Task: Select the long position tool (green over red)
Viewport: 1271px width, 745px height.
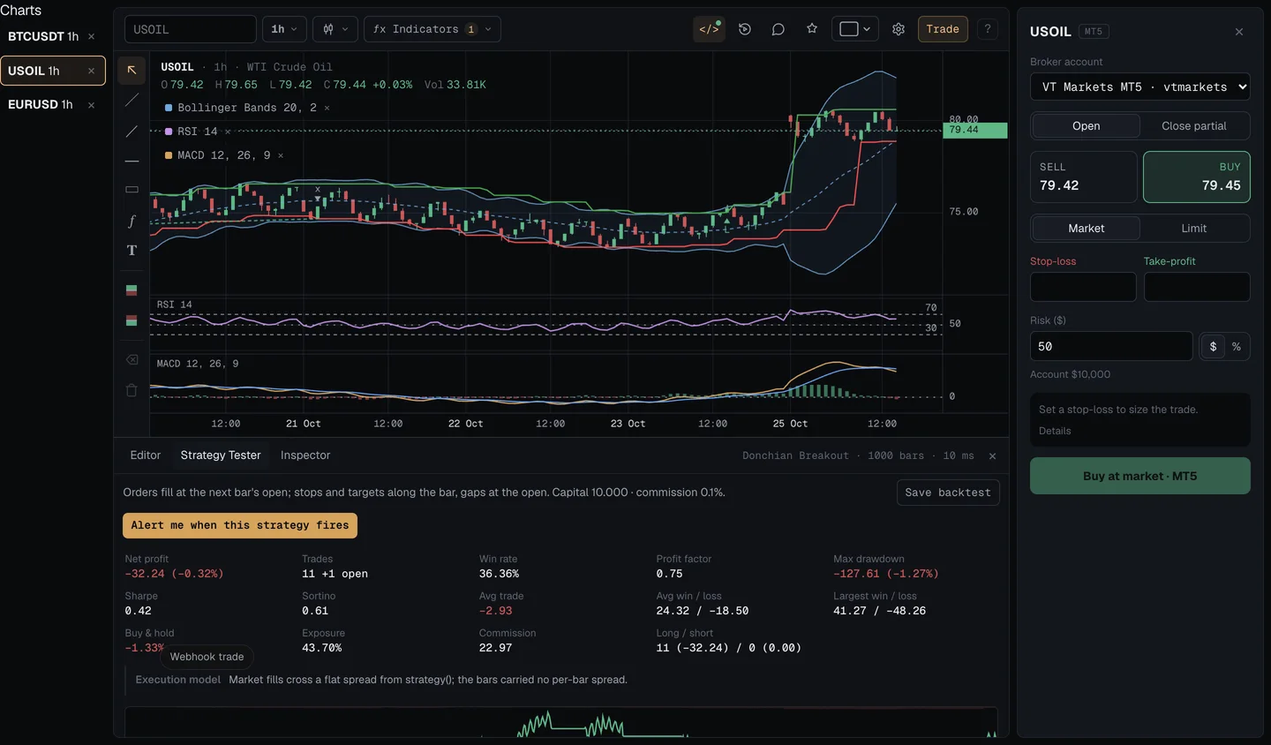Action: pyautogui.click(x=132, y=290)
